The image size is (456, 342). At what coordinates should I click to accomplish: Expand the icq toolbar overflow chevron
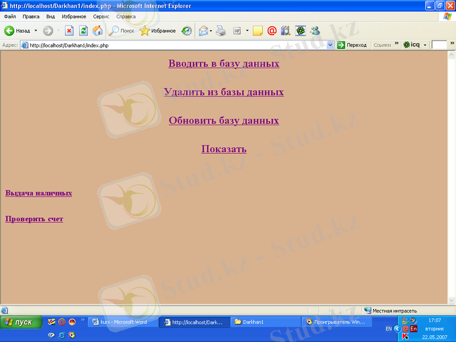click(x=452, y=43)
